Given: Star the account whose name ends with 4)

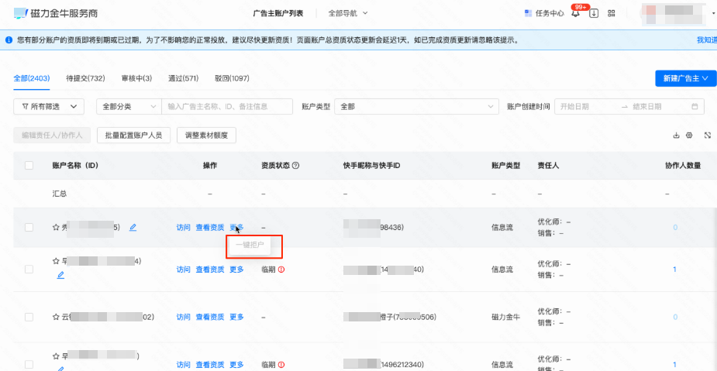Looking at the screenshot, I should point(57,261).
